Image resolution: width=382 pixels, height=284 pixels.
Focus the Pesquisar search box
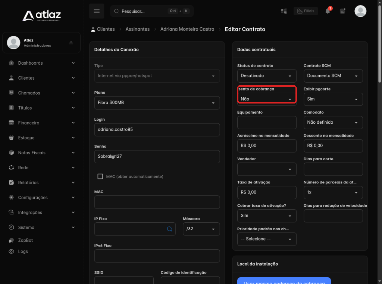(152, 11)
